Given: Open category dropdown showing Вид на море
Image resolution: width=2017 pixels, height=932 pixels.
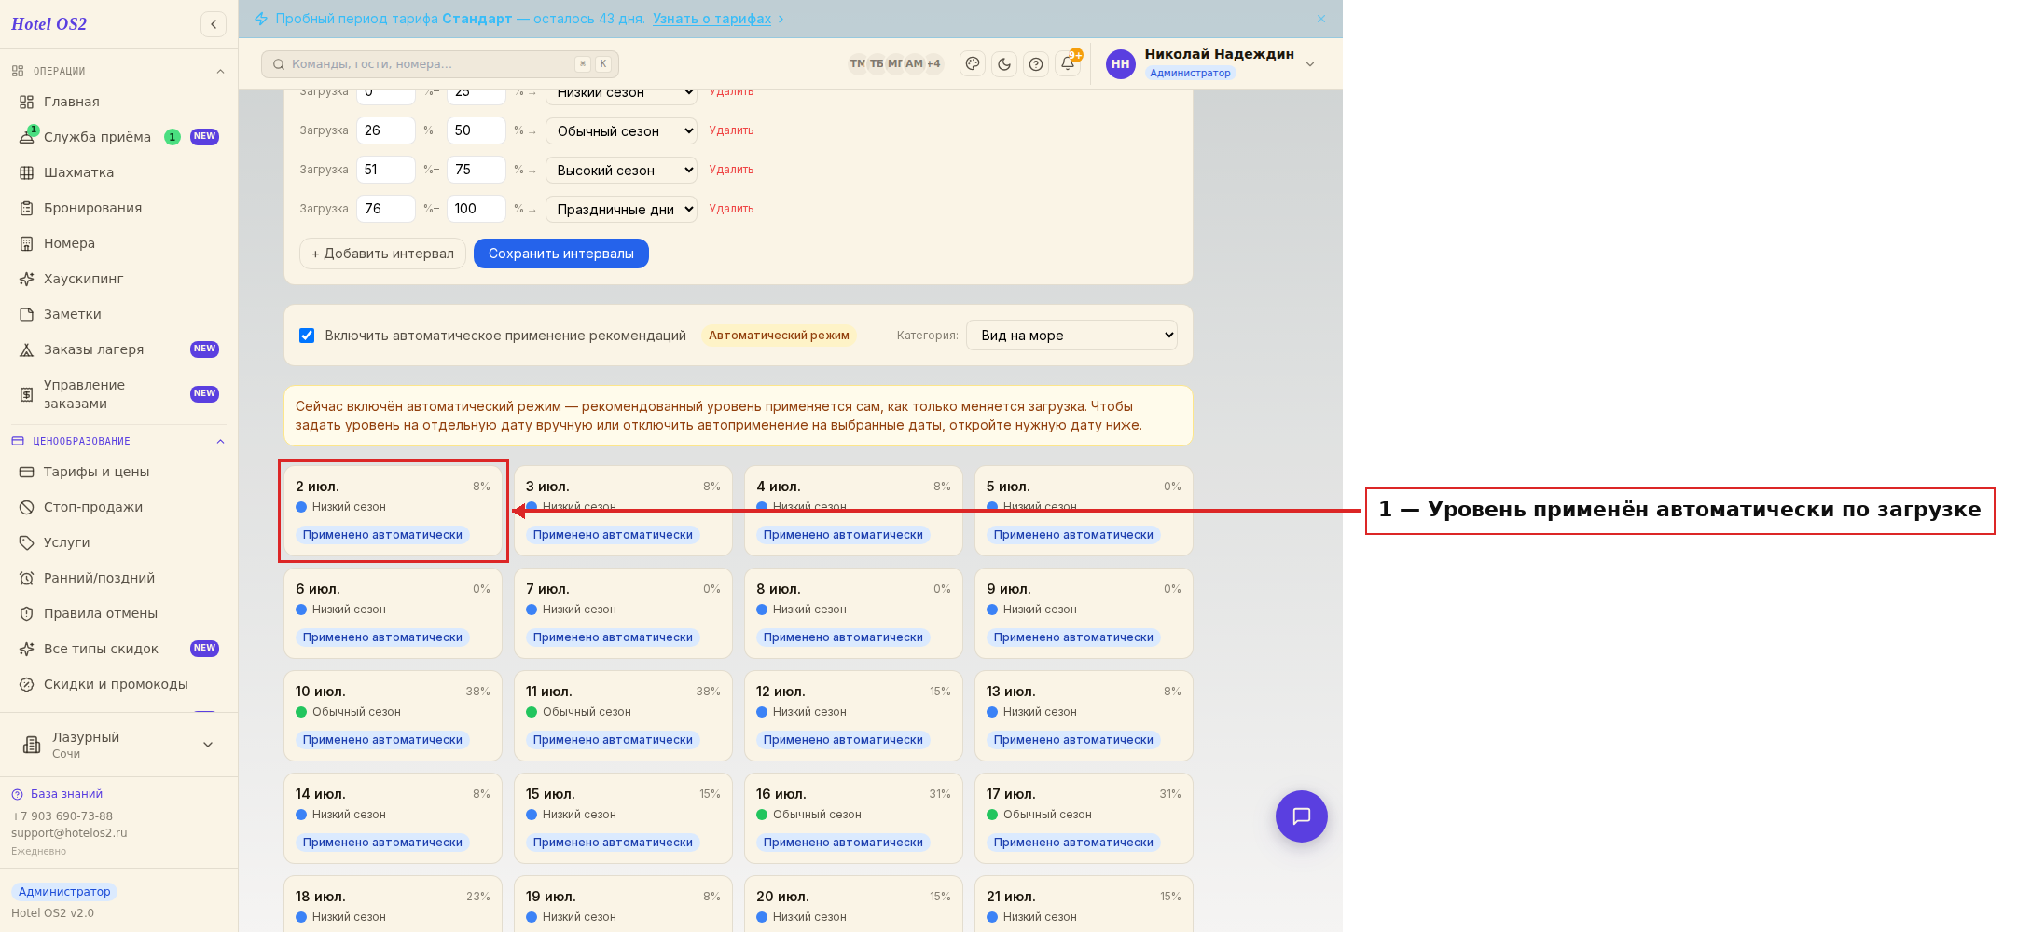Looking at the screenshot, I should pos(1072,336).
